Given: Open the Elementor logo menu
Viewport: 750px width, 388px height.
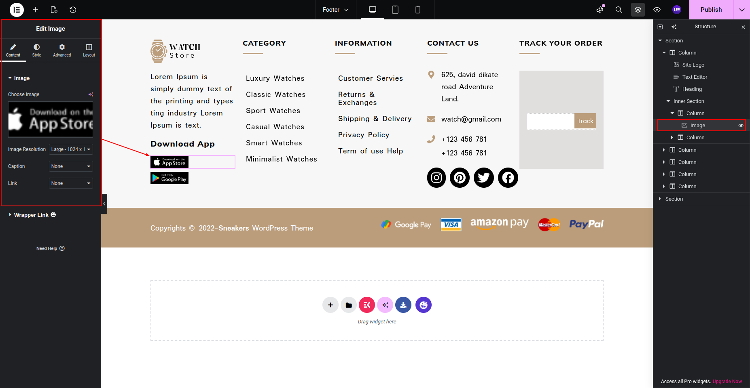Looking at the screenshot, I should coord(17,10).
